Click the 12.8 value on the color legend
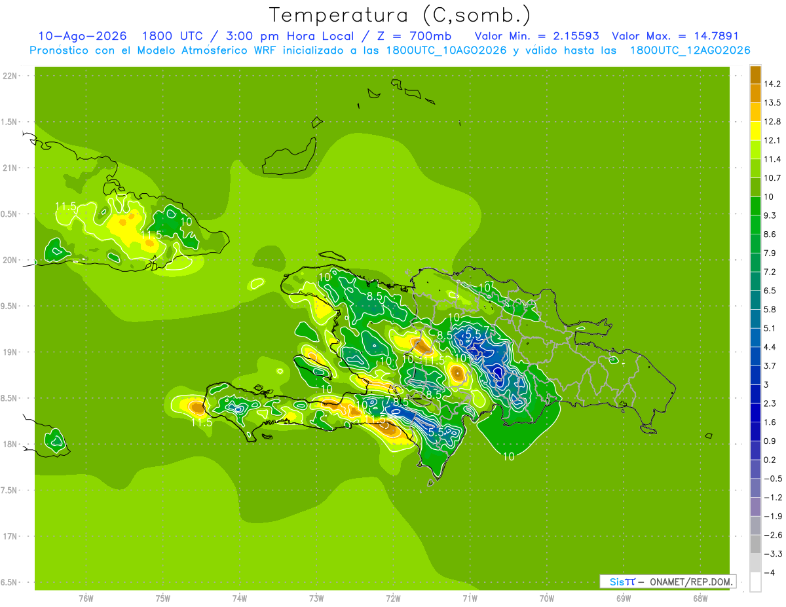Viewport: 786px width, 607px height. [x=772, y=122]
